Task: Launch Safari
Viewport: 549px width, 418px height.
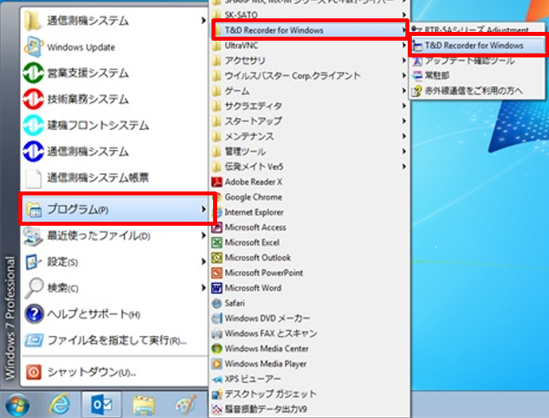Action: pyautogui.click(x=310, y=303)
